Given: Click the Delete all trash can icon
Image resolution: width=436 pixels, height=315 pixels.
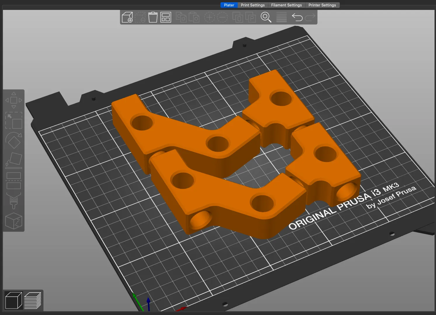Looking at the screenshot, I should click(x=153, y=17).
